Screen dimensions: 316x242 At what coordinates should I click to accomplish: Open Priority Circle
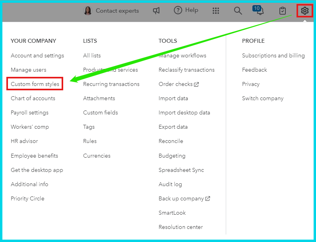pyautogui.click(x=27, y=198)
